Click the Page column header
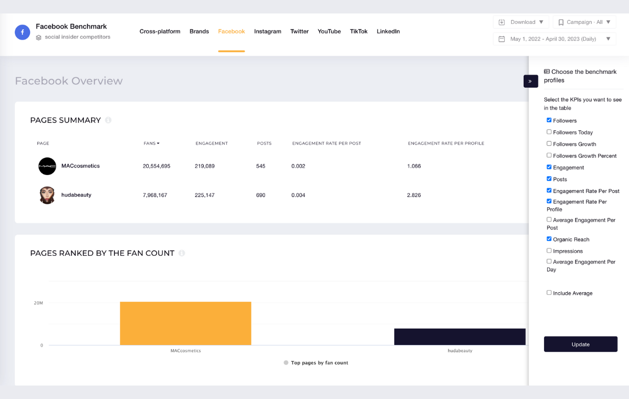Viewport: 629px width, 399px height. [43, 143]
